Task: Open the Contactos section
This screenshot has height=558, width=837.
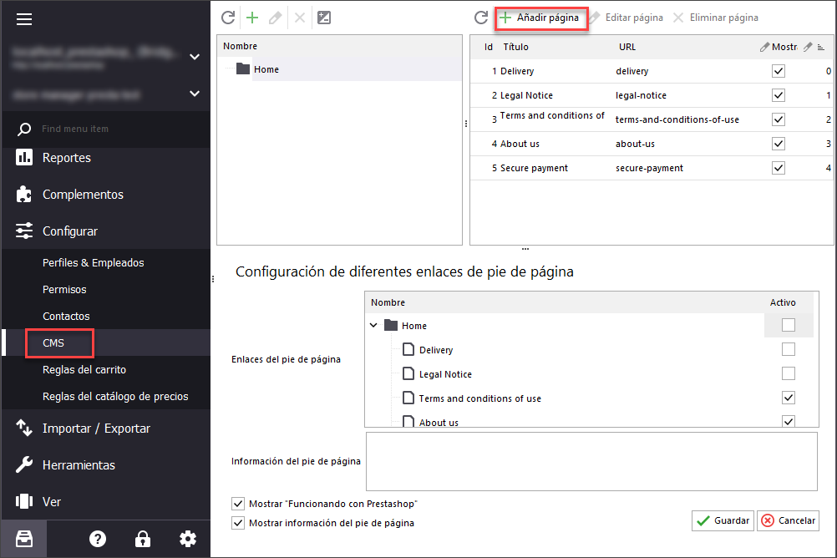Action: (66, 316)
